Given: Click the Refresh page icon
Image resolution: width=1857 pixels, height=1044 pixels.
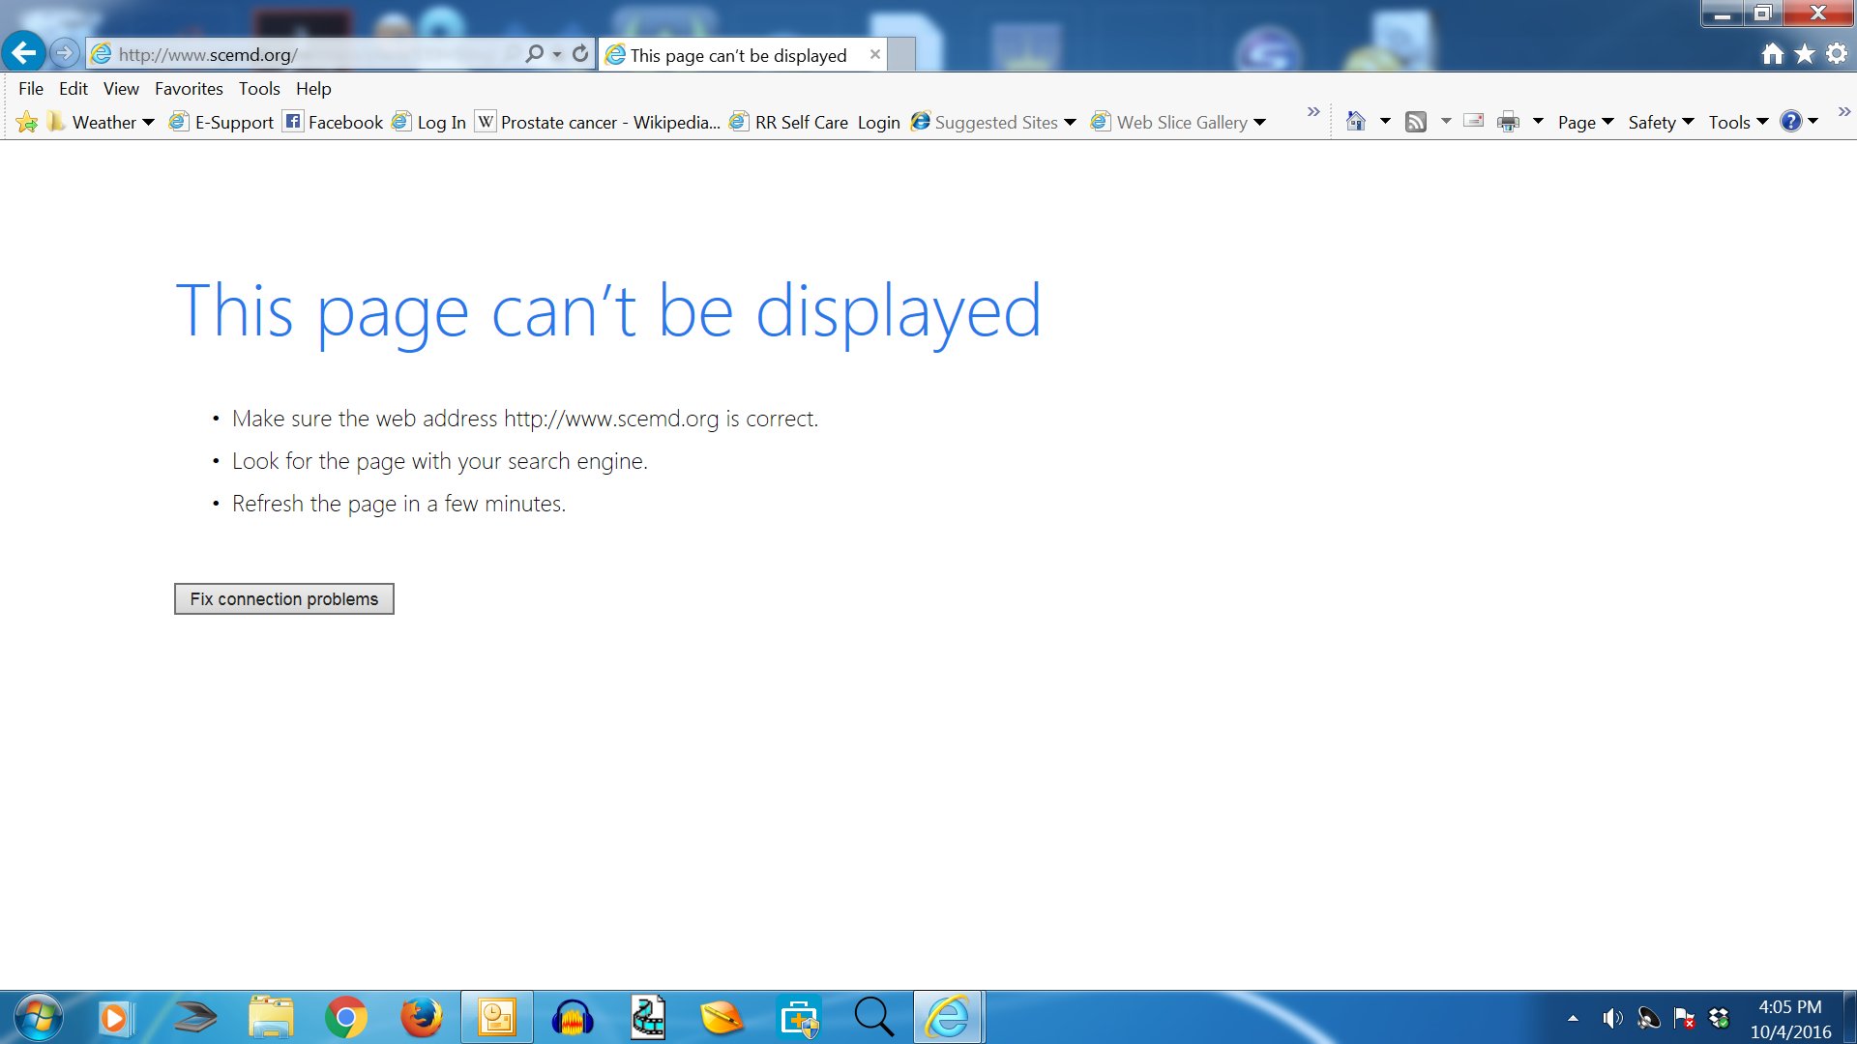Looking at the screenshot, I should [x=580, y=54].
